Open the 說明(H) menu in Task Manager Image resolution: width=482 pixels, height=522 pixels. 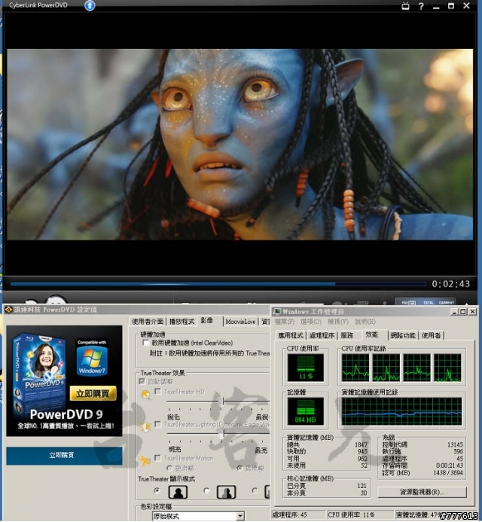365,322
